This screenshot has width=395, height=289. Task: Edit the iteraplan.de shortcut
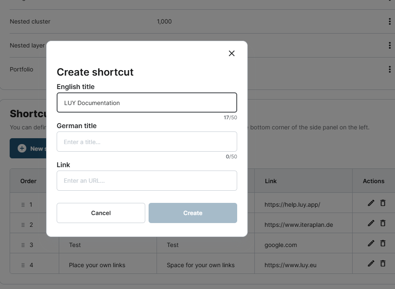click(x=371, y=223)
